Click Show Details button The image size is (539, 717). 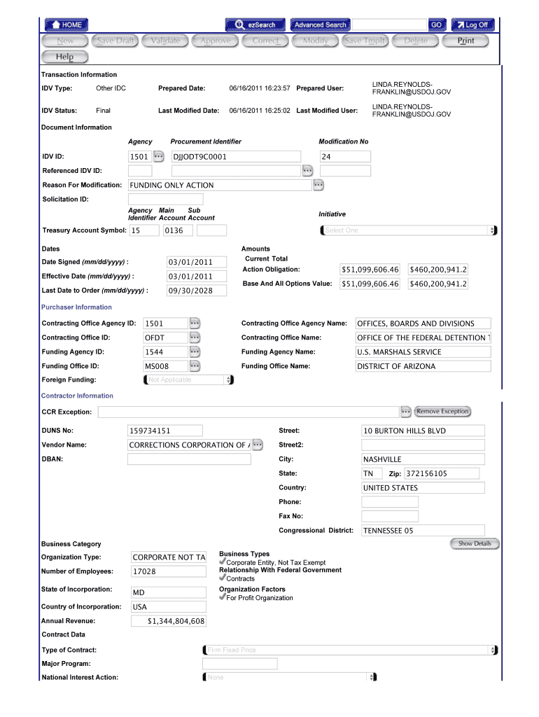pos(475,543)
